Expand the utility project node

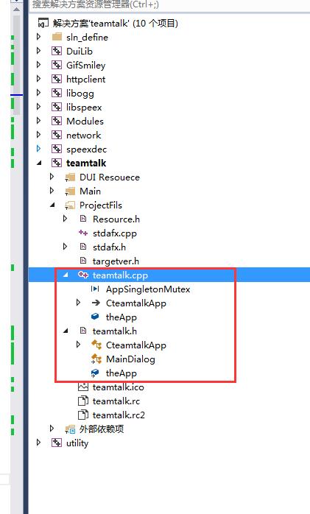click(39, 443)
